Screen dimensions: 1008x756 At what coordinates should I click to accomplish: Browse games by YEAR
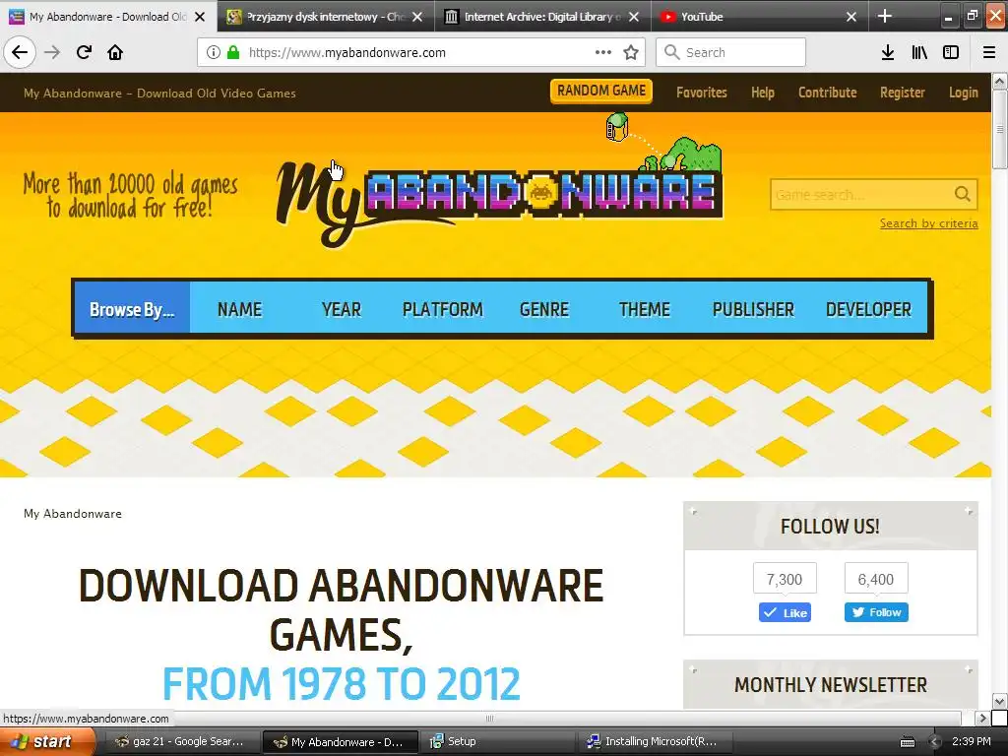[342, 309]
